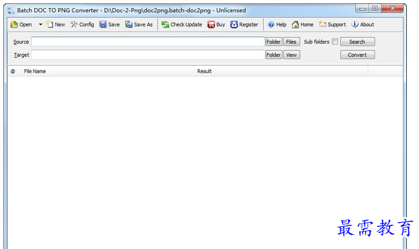Click the Search button
The width and height of the screenshot is (419, 249).
coord(358,42)
